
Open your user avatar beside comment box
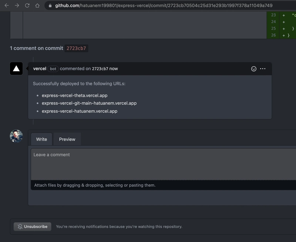[x=16, y=136]
